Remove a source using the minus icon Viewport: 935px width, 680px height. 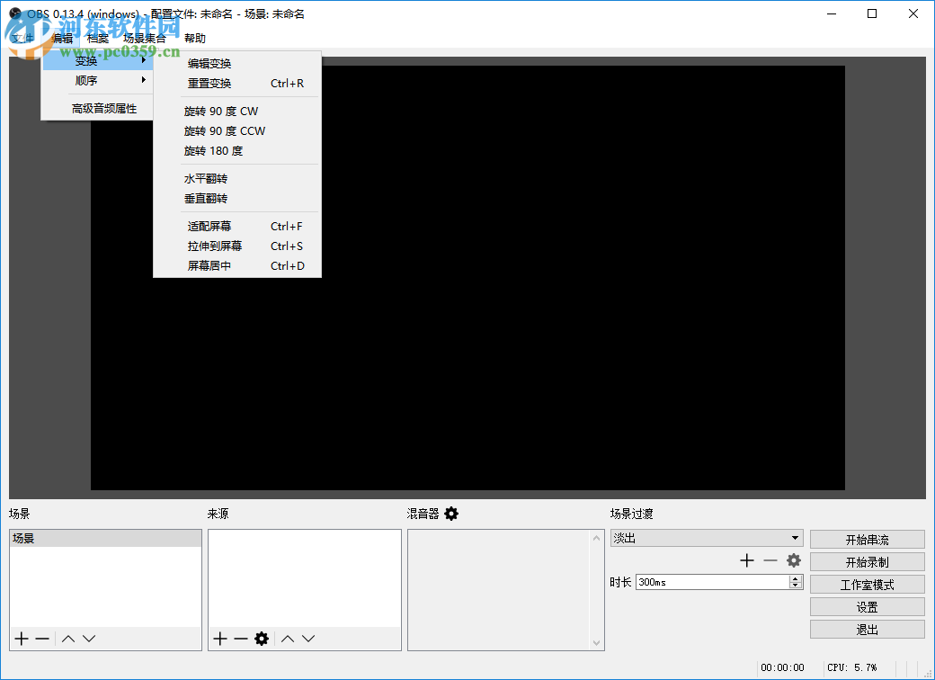tap(239, 639)
